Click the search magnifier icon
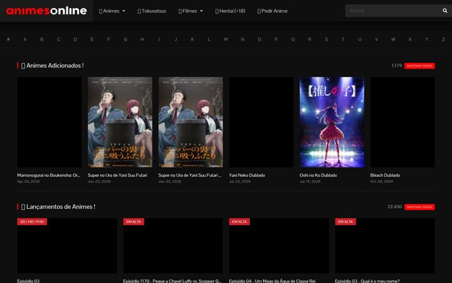 (445, 11)
